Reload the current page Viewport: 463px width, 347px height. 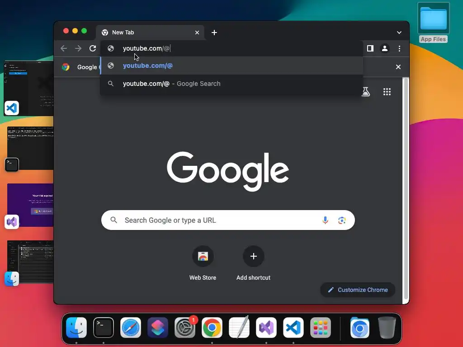point(93,48)
